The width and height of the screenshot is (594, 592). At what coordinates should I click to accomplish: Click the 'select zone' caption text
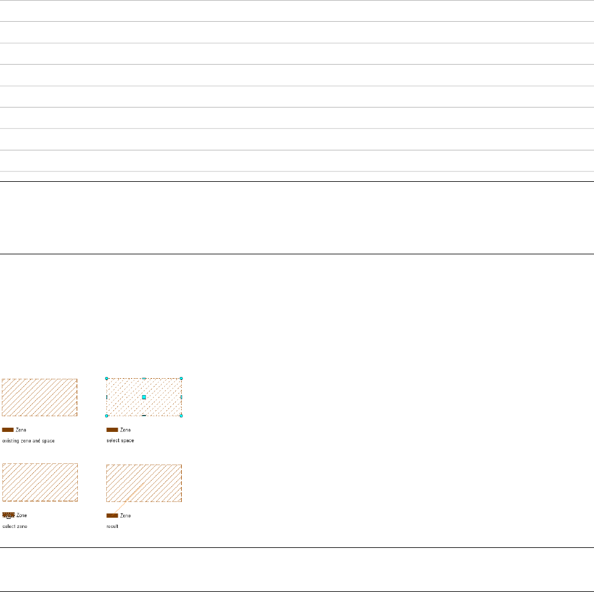[x=15, y=526]
